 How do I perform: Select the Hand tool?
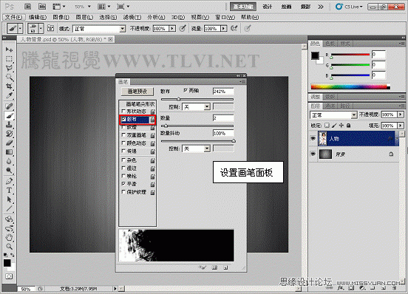pyautogui.click(x=9, y=237)
